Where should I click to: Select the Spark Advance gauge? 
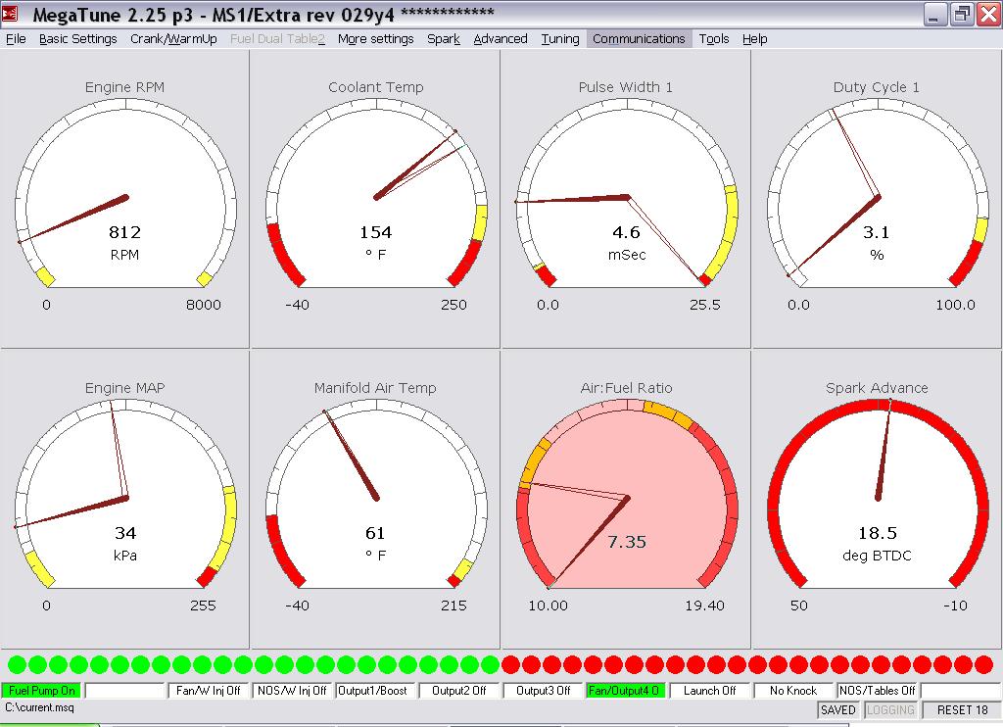click(877, 500)
